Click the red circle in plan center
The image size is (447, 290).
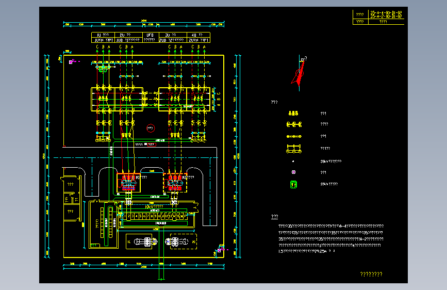click(x=151, y=128)
